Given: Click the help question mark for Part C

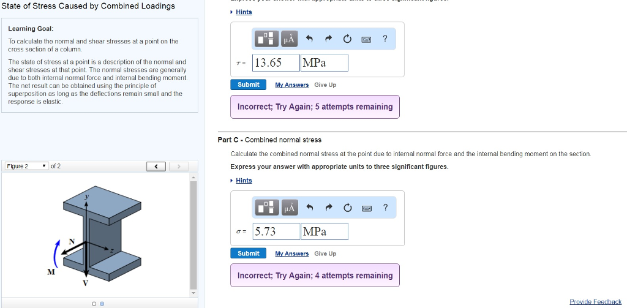Looking at the screenshot, I should (x=385, y=208).
